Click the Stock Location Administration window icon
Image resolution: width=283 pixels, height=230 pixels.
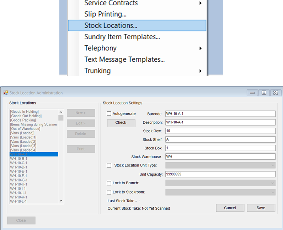click(x=6, y=93)
